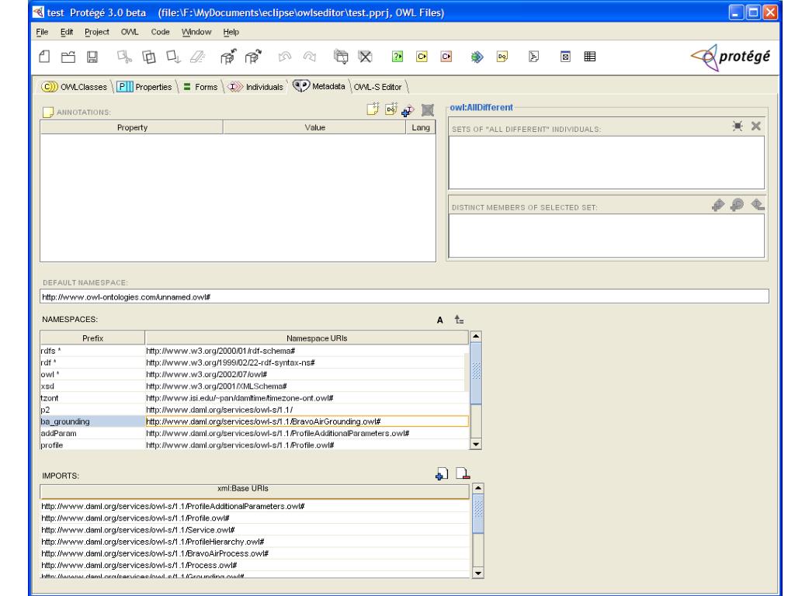Open the File menu

pyautogui.click(x=42, y=32)
